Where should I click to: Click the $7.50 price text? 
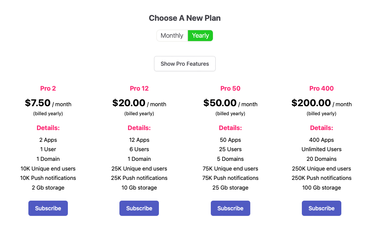click(x=38, y=103)
